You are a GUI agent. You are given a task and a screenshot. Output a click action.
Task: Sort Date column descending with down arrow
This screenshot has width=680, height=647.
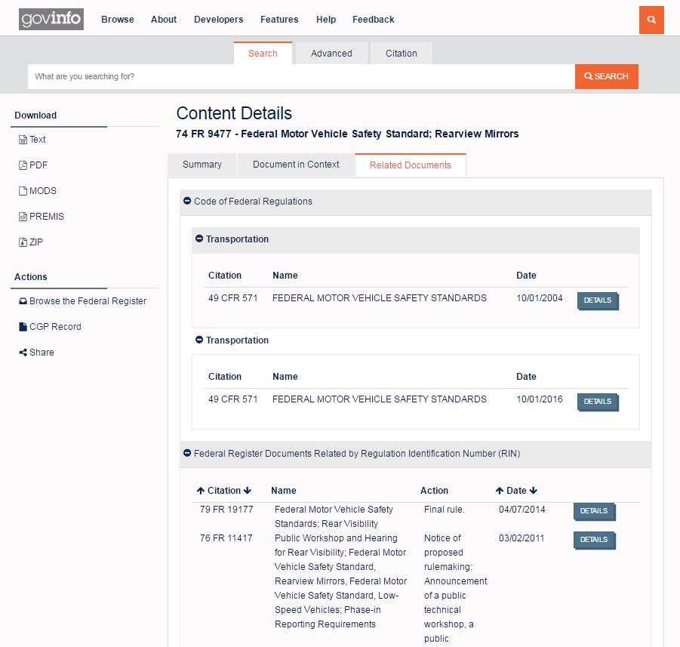[534, 491]
